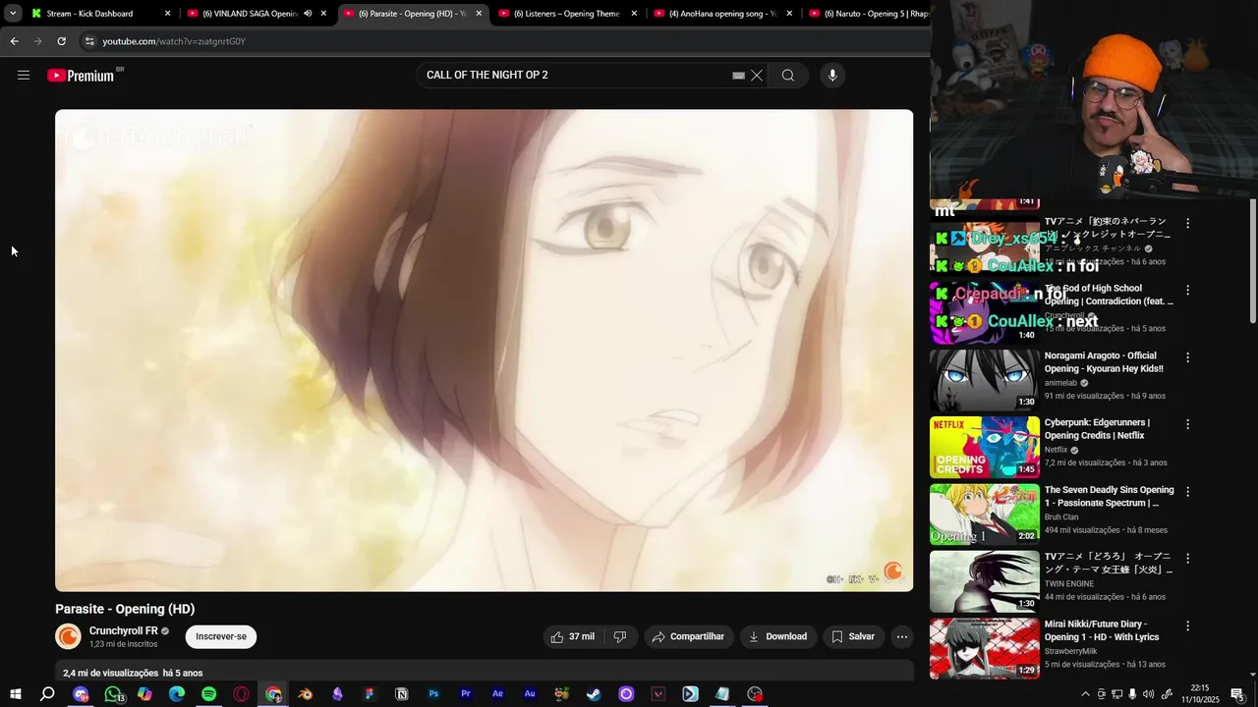
Task: Click the Inscrever-se subscribe button
Action: point(221,636)
